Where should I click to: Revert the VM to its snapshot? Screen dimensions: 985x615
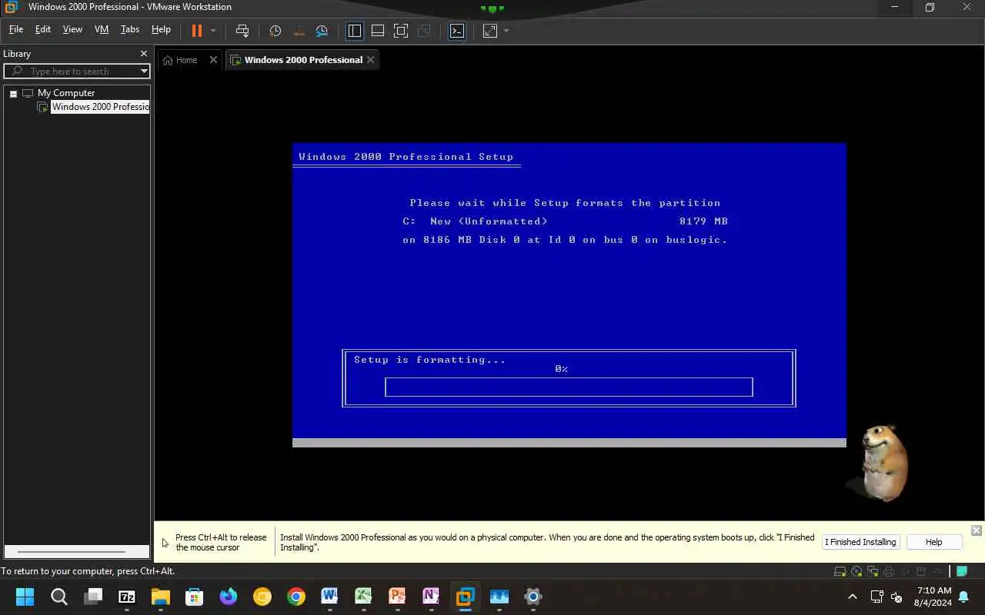[299, 31]
